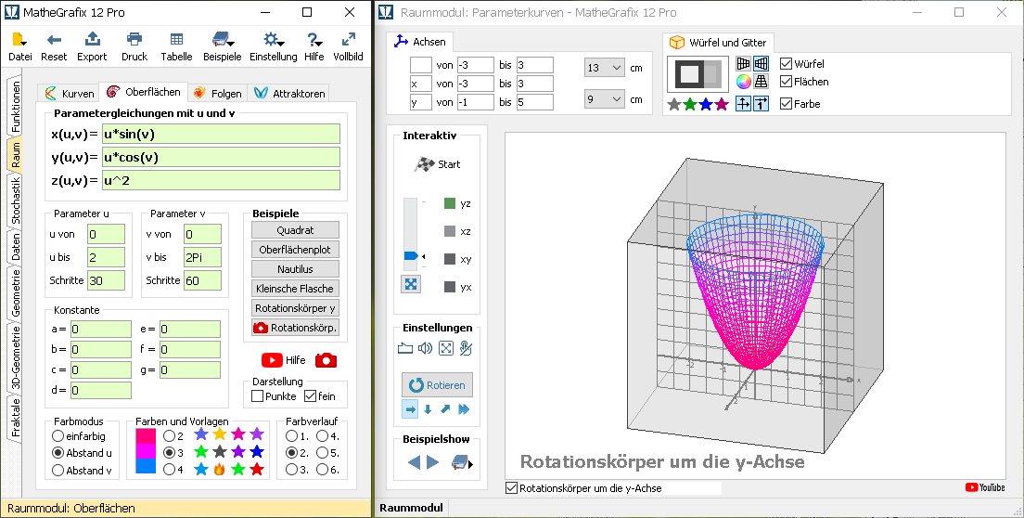
Task: Click the highlighted right-hand grid icon
Action: (761, 63)
